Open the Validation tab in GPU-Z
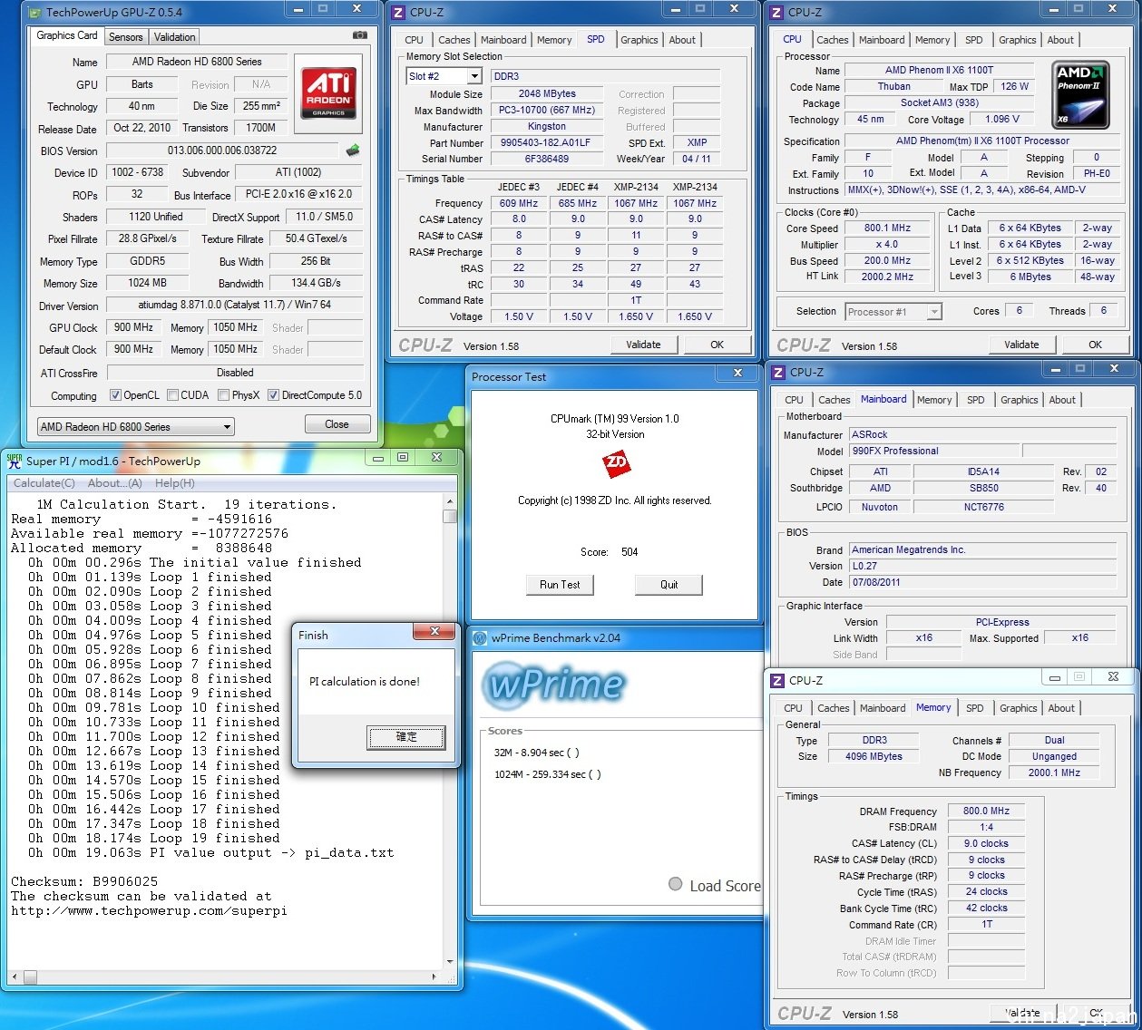 pos(174,37)
